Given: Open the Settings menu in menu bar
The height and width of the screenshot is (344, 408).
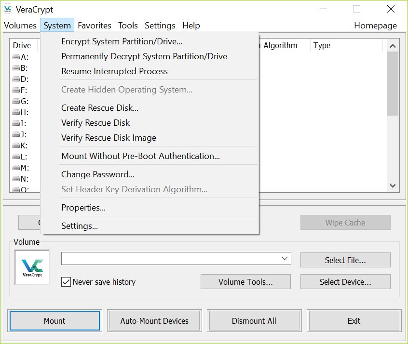Looking at the screenshot, I should (x=160, y=26).
